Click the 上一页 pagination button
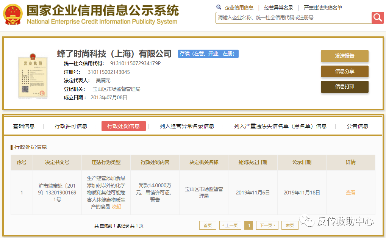This screenshot has height=238, width=386. tap(230, 225)
